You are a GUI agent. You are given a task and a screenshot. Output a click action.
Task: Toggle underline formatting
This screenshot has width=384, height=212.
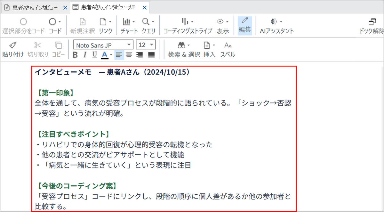coord(94,55)
